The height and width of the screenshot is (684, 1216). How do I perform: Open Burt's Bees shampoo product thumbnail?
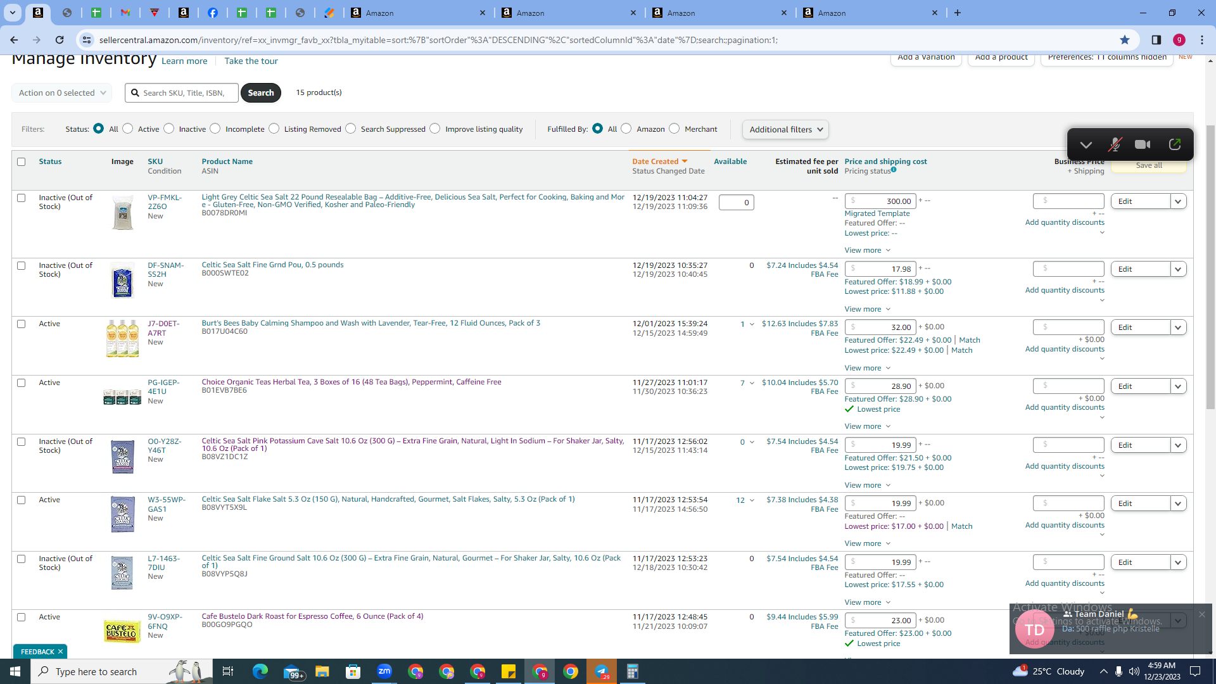pos(122,338)
